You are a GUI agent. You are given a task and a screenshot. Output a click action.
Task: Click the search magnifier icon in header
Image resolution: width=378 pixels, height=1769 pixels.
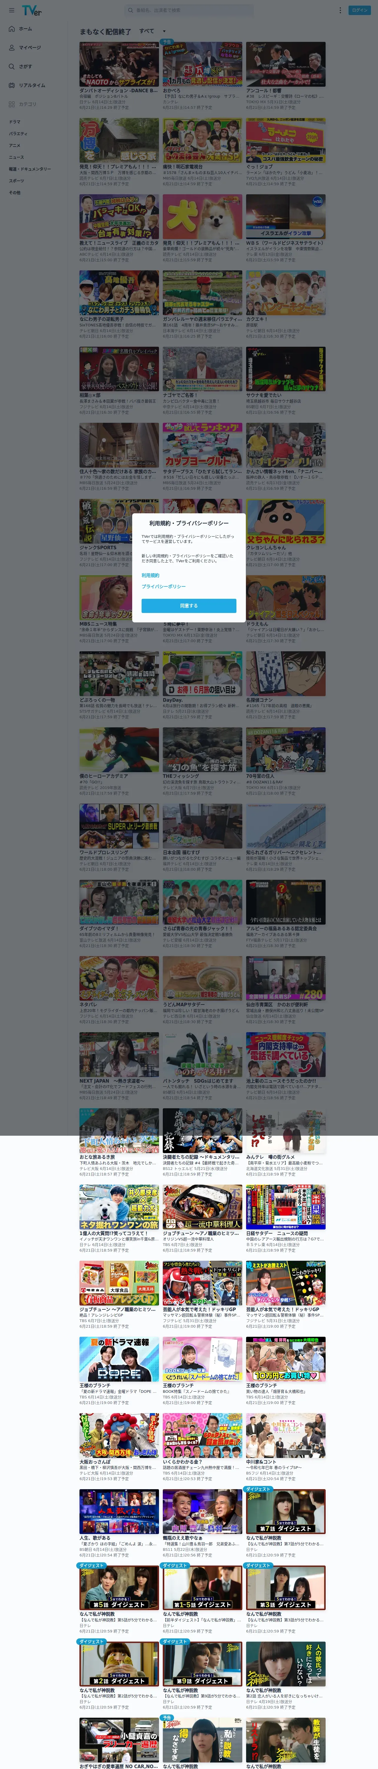pyautogui.click(x=130, y=10)
